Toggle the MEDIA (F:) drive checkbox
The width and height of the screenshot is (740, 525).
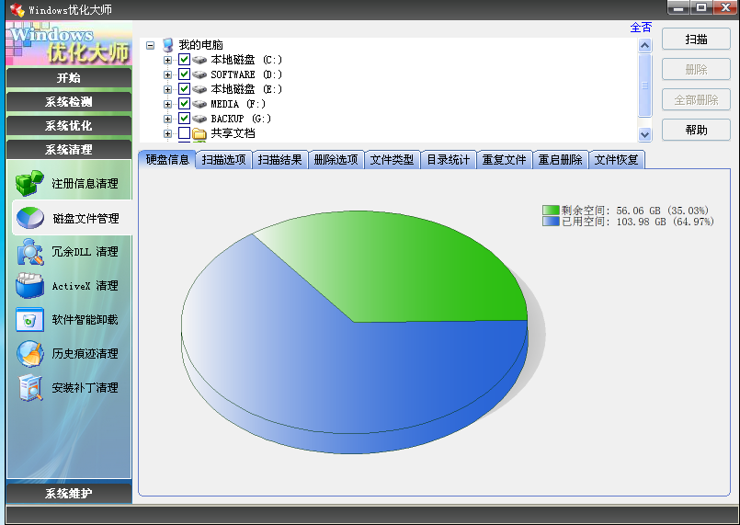coord(185,104)
